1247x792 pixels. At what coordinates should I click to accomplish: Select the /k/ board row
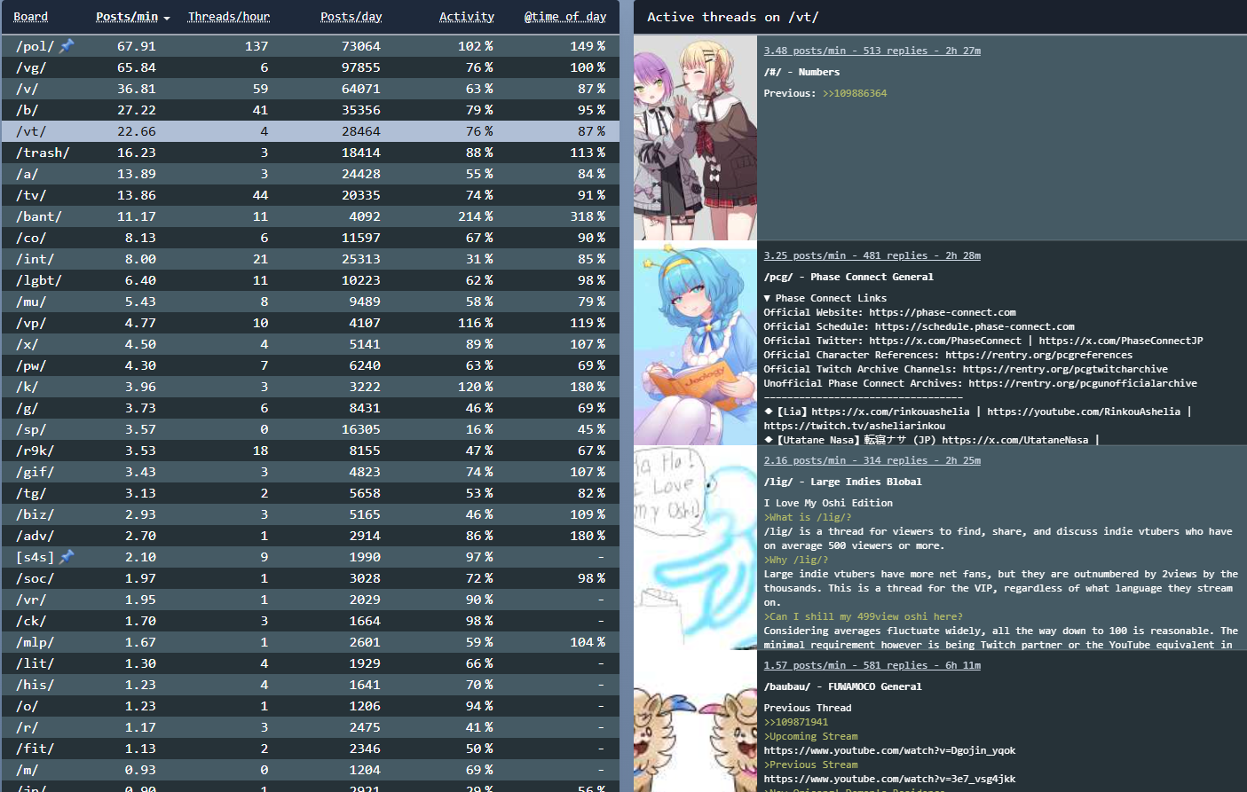click(311, 387)
